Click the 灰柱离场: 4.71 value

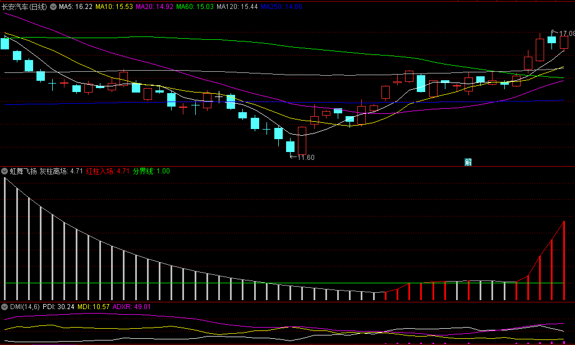click(x=61, y=171)
